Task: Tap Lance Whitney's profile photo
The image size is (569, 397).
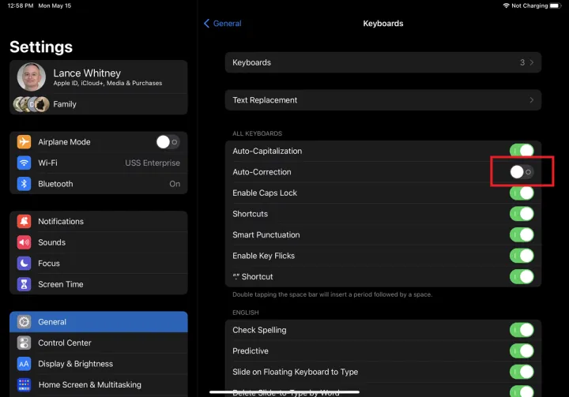Action: tap(32, 77)
